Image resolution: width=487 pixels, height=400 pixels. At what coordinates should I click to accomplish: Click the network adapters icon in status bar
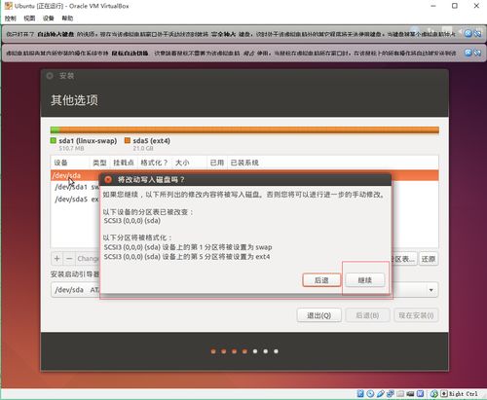(391, 393)
